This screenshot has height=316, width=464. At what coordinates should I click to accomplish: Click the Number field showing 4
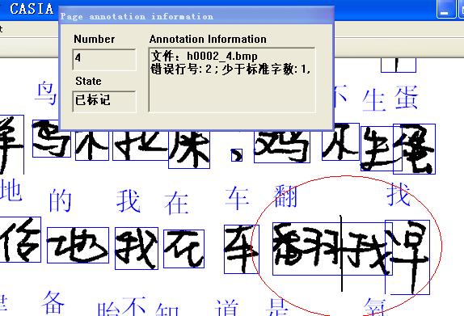[x=104, y=60]
